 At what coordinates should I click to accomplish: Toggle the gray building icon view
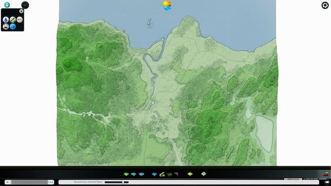(x=6, y=26)
